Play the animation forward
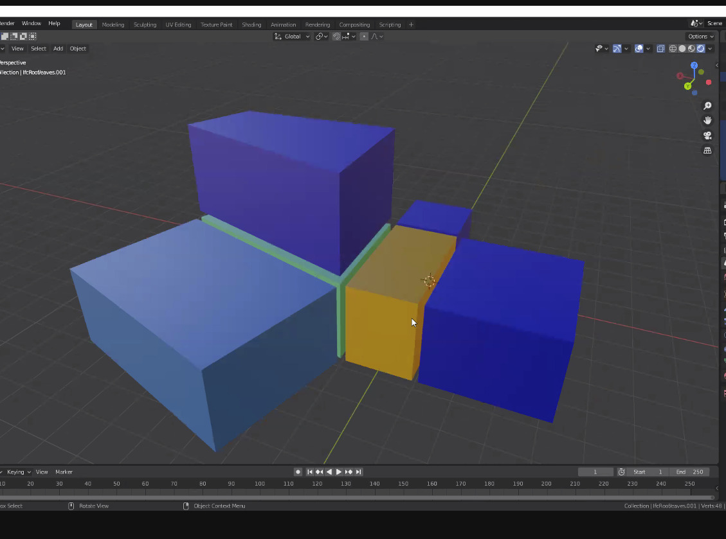 339,472
